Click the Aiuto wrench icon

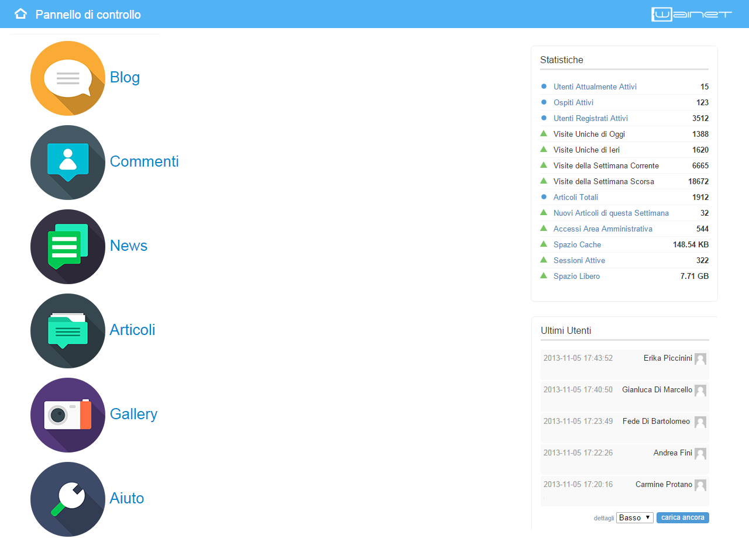pos(68,499)
